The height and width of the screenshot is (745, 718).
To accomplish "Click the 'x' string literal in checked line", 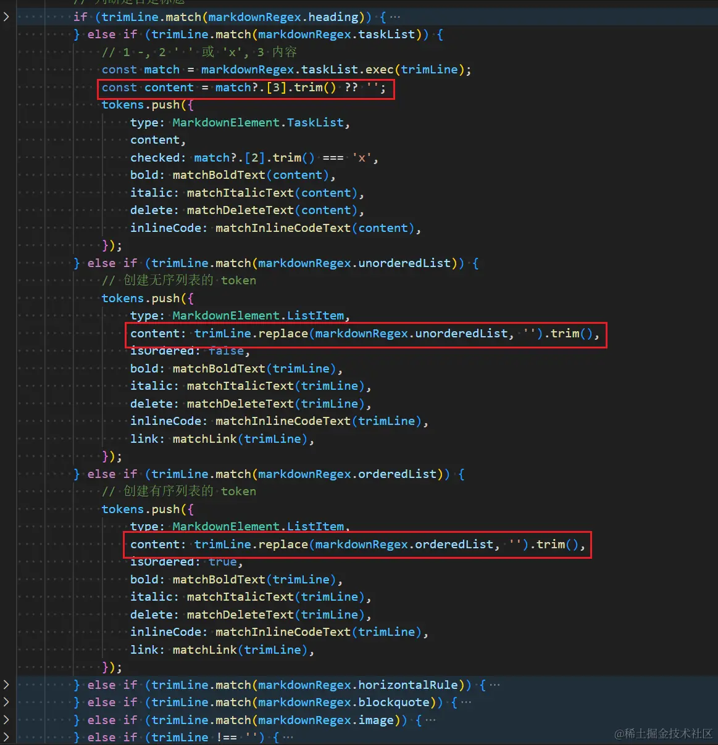I will point(362,158).
